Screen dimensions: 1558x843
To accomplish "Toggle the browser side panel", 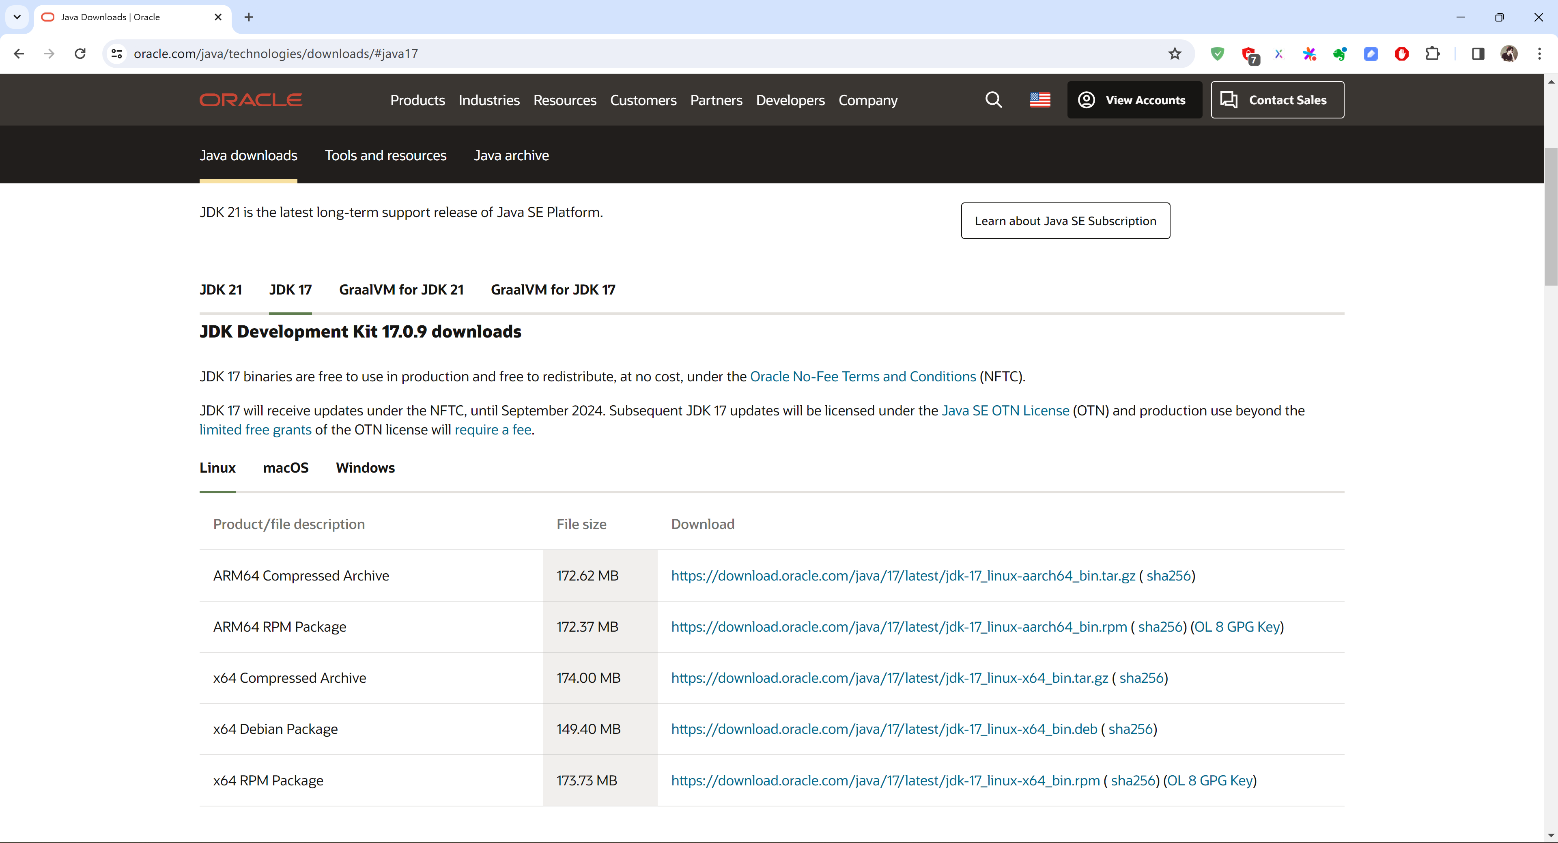I will (1478, 54).
